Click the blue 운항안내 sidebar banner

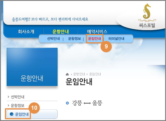32,67
